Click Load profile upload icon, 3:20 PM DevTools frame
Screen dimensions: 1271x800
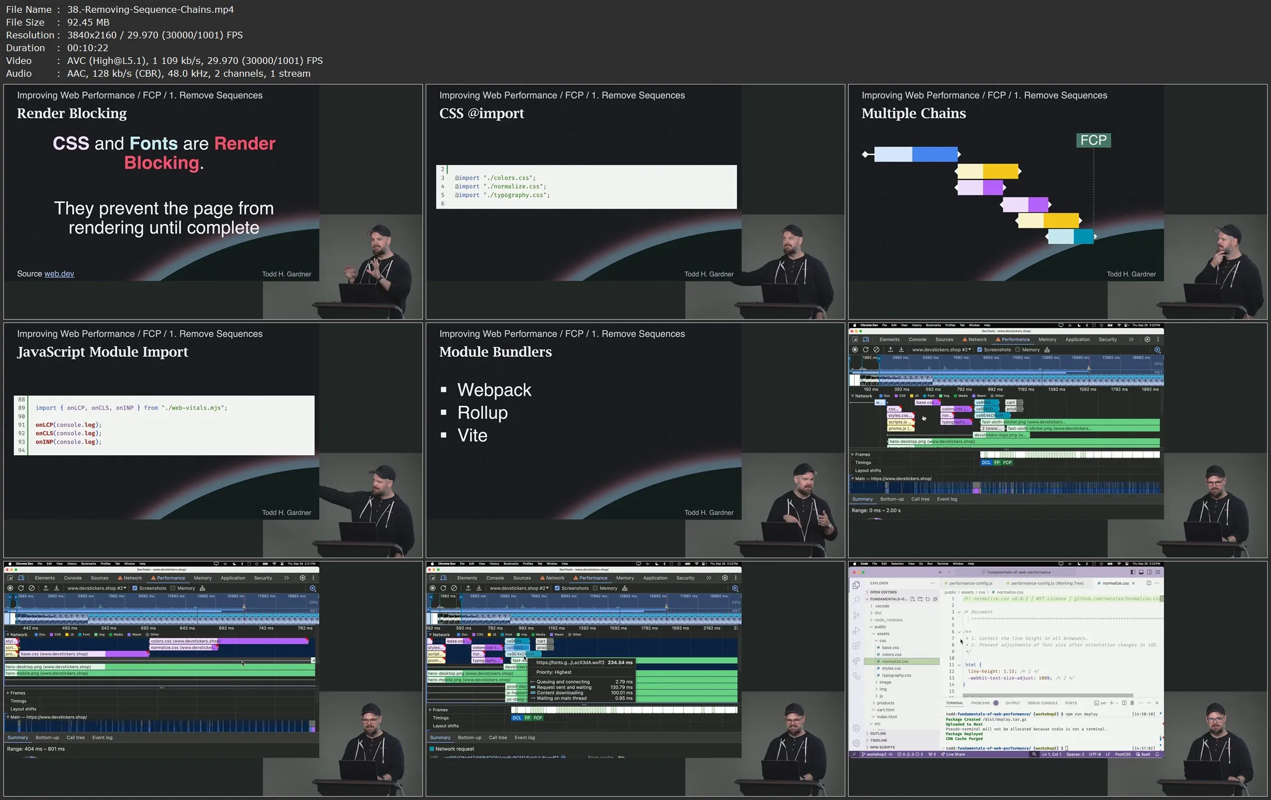pos(890,350)
